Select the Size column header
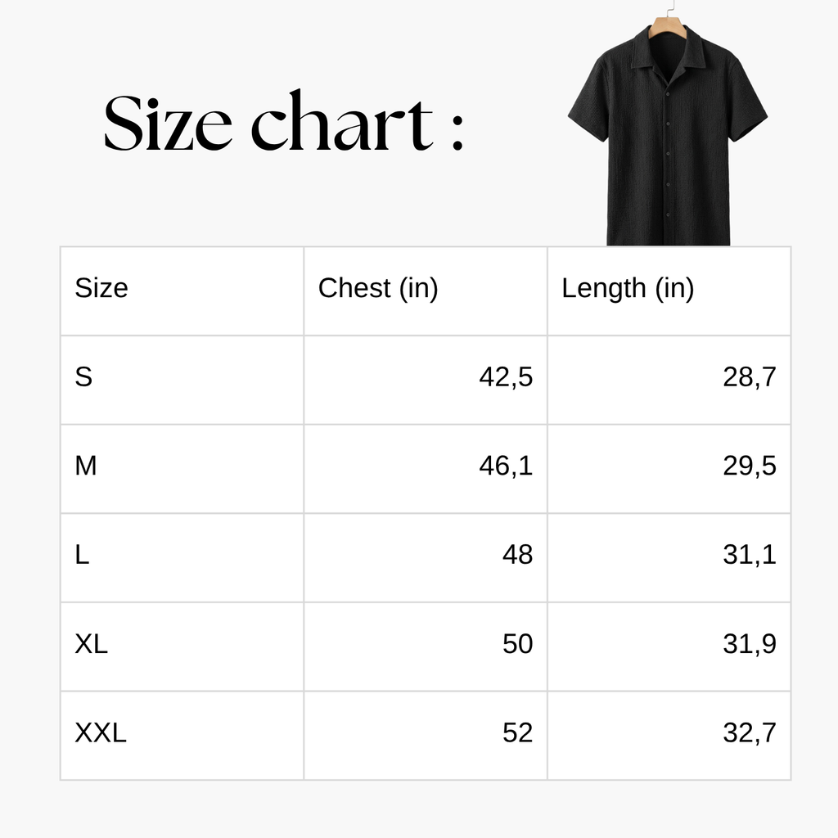This screenshot has height=838, width=838. coord(101,288)
